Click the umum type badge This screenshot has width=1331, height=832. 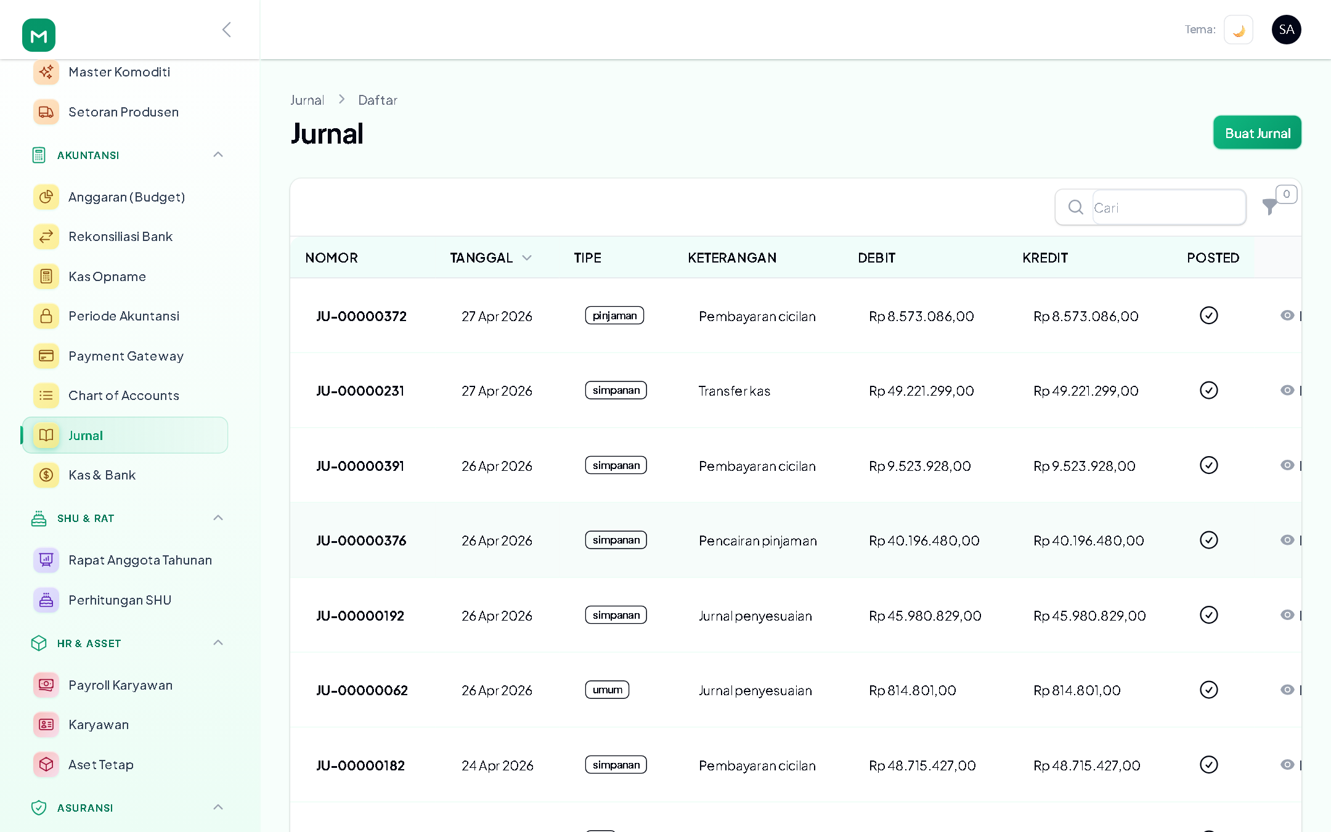coord(608,690)
